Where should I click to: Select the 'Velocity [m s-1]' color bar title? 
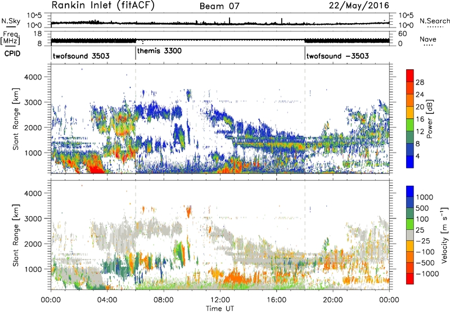click(x=444, y=235)
